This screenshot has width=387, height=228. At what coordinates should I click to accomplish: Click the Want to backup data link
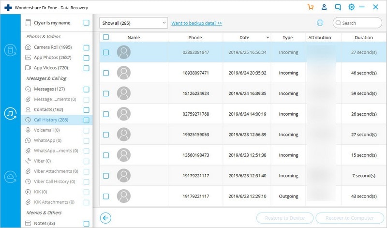197,23
